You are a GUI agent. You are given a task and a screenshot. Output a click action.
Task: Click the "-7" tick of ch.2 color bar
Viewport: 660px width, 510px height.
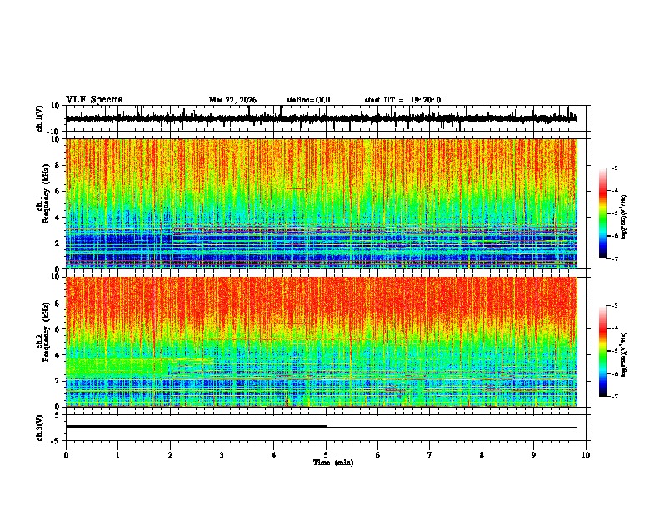point(614,396)
